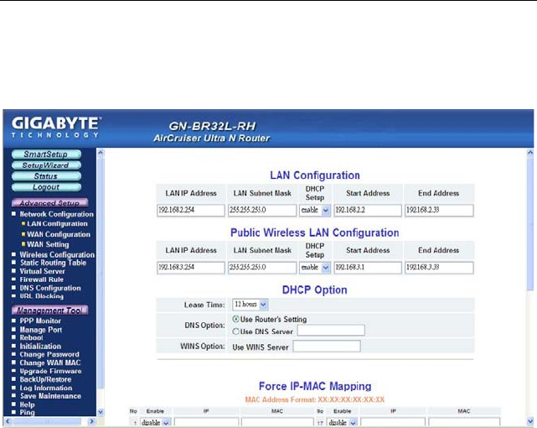The height and width of the screenshot is (428, 537).
Task: Open DNS Configuration page
Action: pyautogui.click(x=50, y=288)
